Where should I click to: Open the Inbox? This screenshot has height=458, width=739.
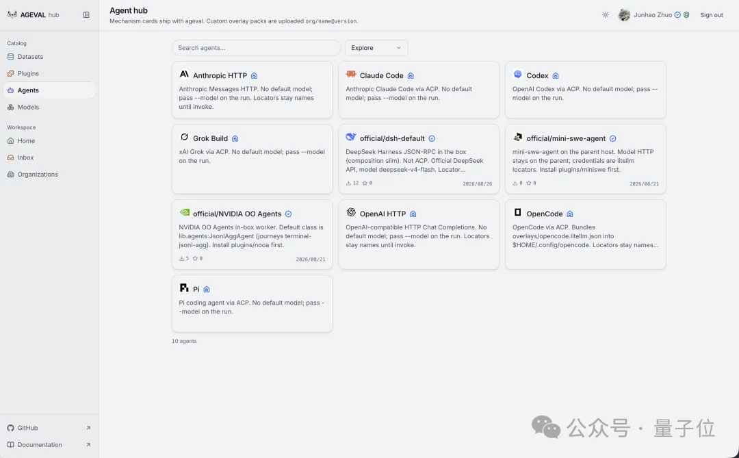pyautogui.click(x=49, y=157)
